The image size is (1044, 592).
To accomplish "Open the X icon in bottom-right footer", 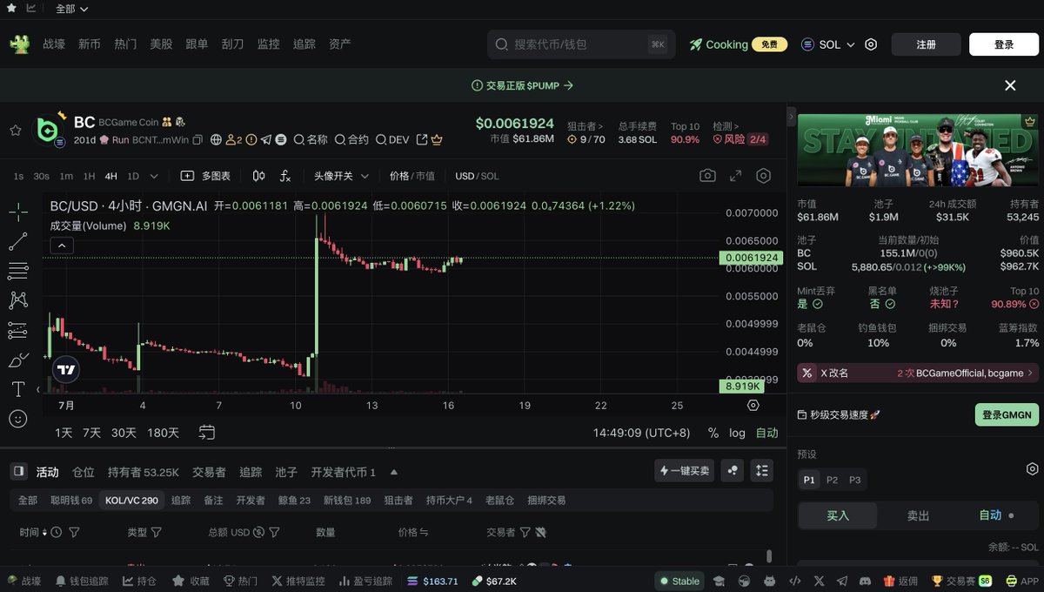I will click(x=819, y=581).
